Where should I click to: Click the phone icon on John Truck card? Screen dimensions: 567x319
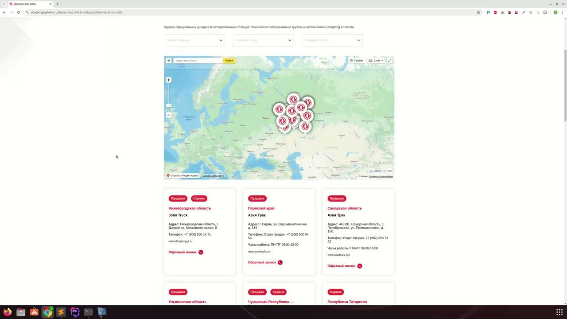[201, 252]
